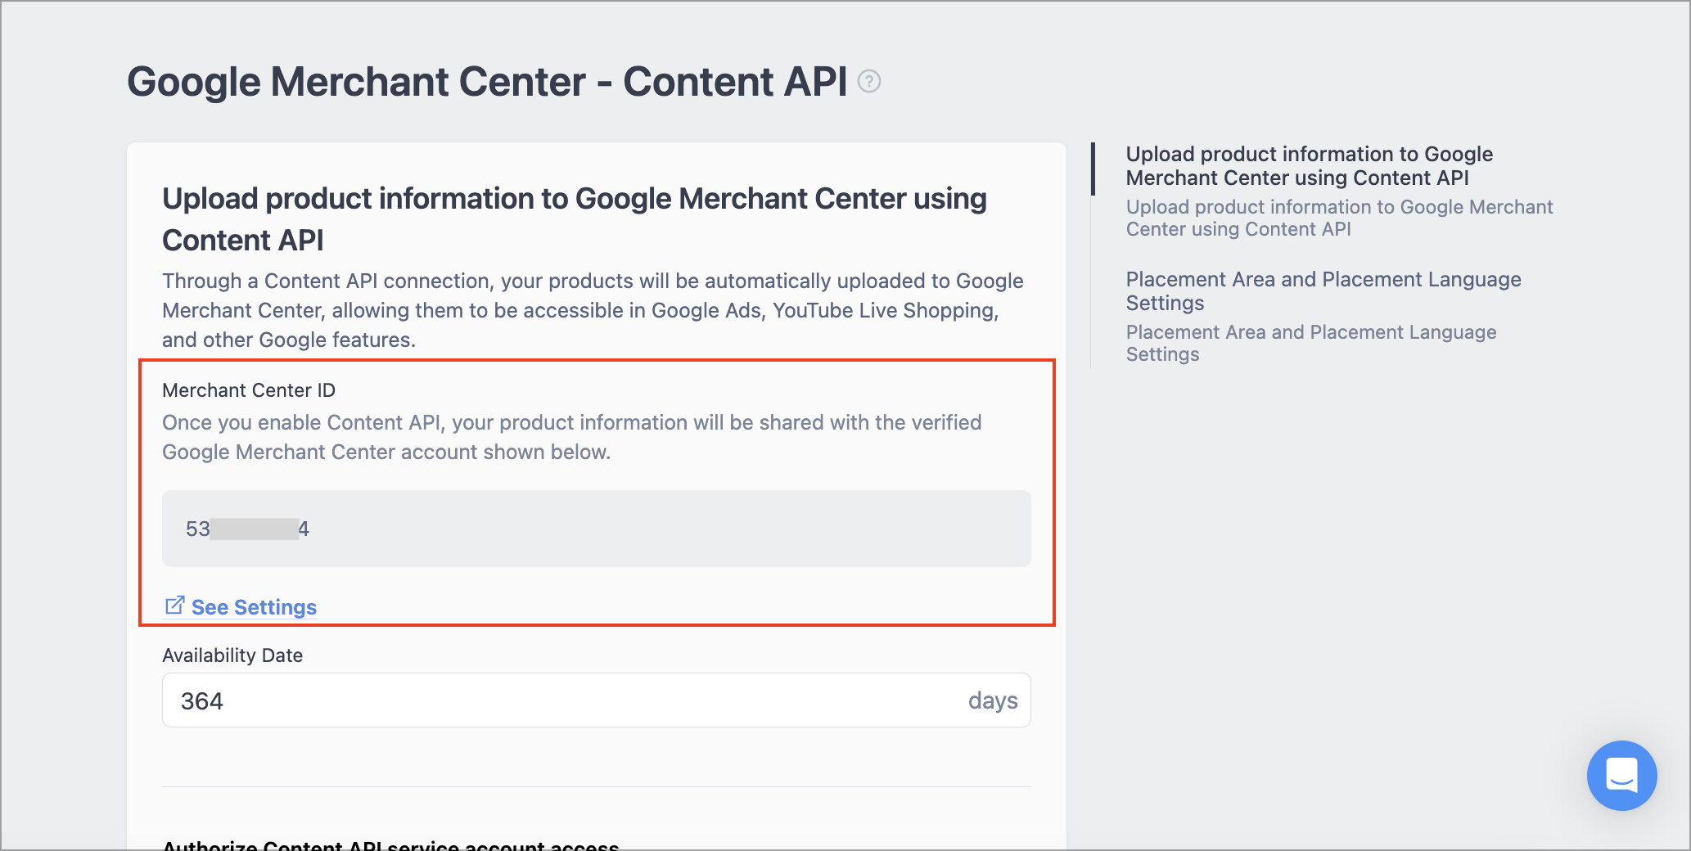The width and height of the screenshot is (1691, 851).
Task: Click the help question-mark icon beside page title
Action: [868, 82]
